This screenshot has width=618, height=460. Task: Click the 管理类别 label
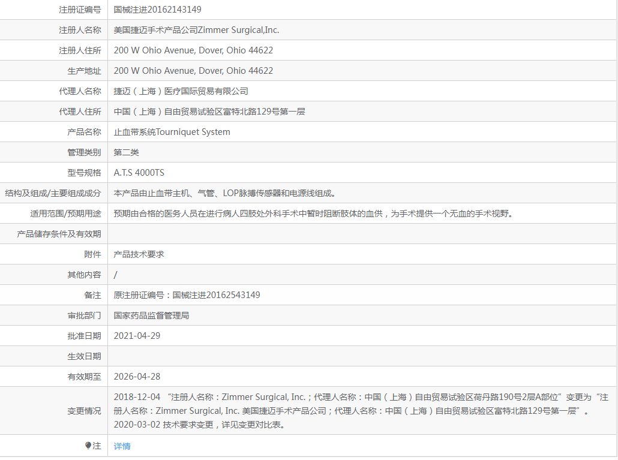(x=84, y=152)
